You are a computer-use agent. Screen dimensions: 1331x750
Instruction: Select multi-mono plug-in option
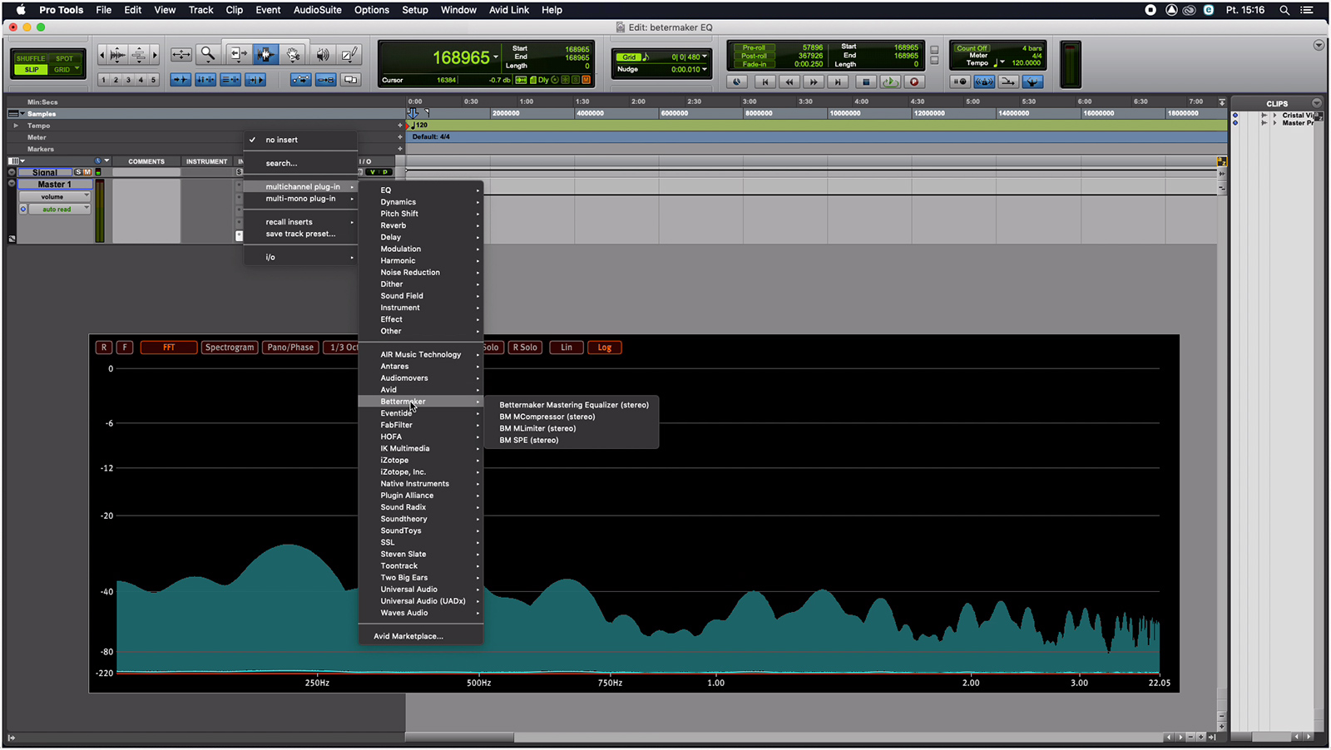point(301,199)
